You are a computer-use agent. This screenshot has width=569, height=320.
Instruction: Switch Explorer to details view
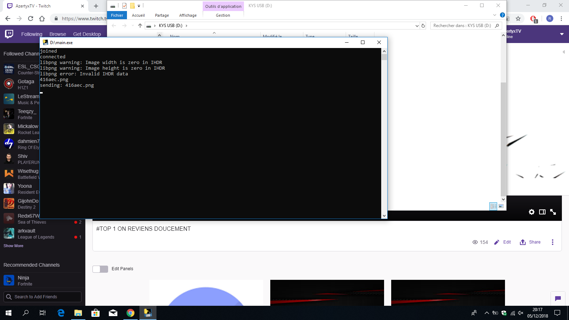click(493, 206)
